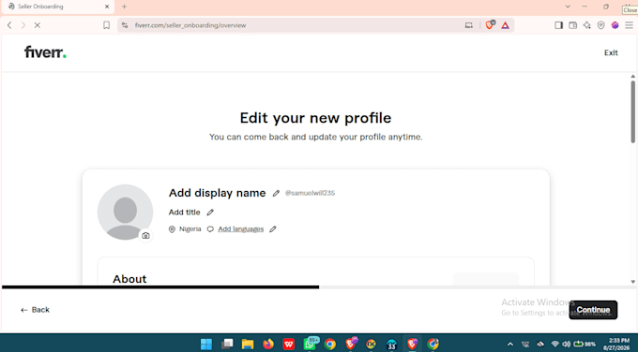Viewport: 638px width, 352px height.
Task: Click the Nigeria location pin icon
Action: pyautogui.click(x=172, y=229)
